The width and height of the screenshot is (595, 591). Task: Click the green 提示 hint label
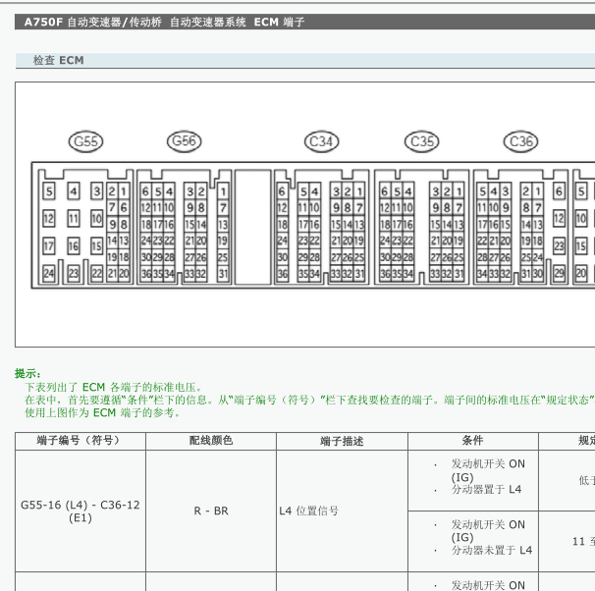pos(27,374)
